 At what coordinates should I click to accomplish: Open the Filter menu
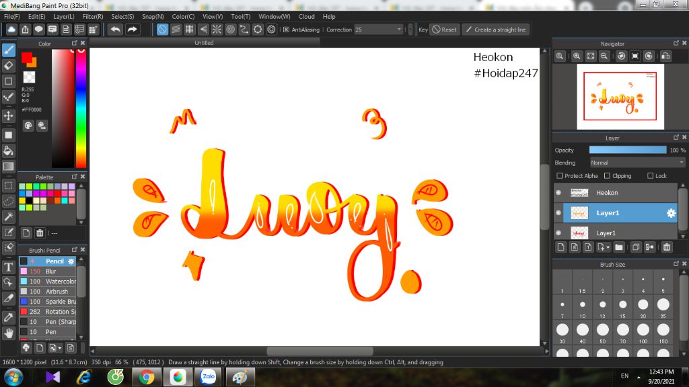click(x=93, y=16)
